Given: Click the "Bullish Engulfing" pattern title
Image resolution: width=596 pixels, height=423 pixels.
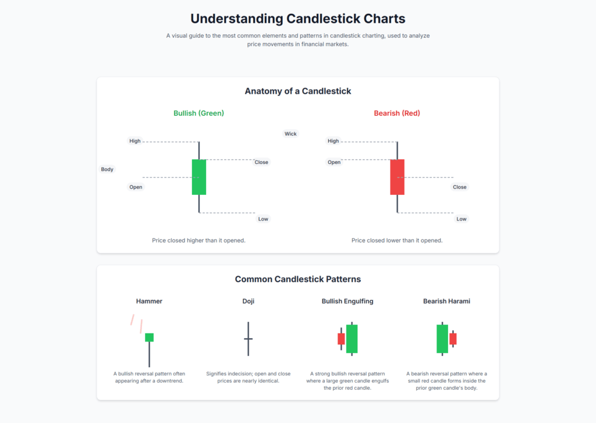Looking at the screenshot, I should click(x=347, y=301).
